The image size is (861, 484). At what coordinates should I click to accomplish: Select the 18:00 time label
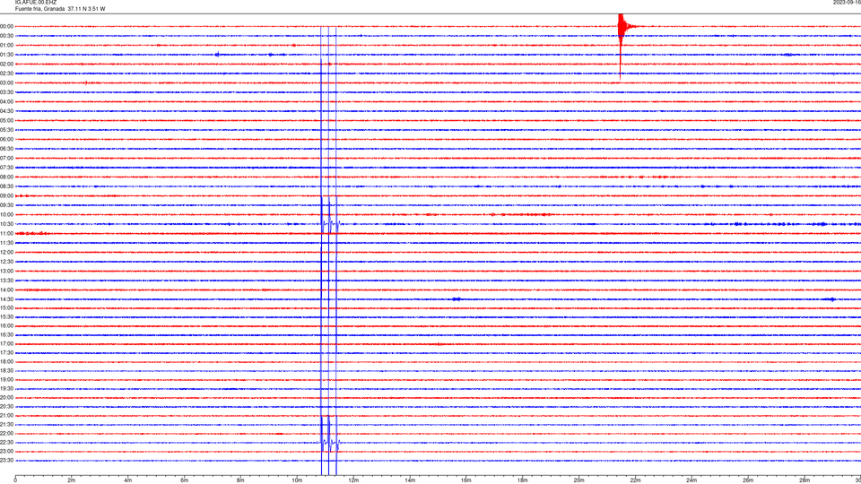pyautogui.click(x=6, y=361)
